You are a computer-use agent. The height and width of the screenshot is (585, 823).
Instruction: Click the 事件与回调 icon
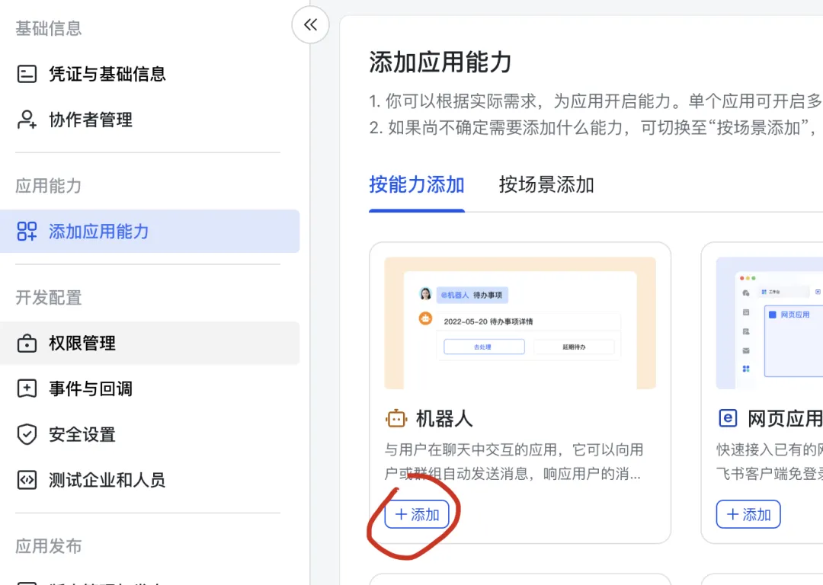(27, 388)
